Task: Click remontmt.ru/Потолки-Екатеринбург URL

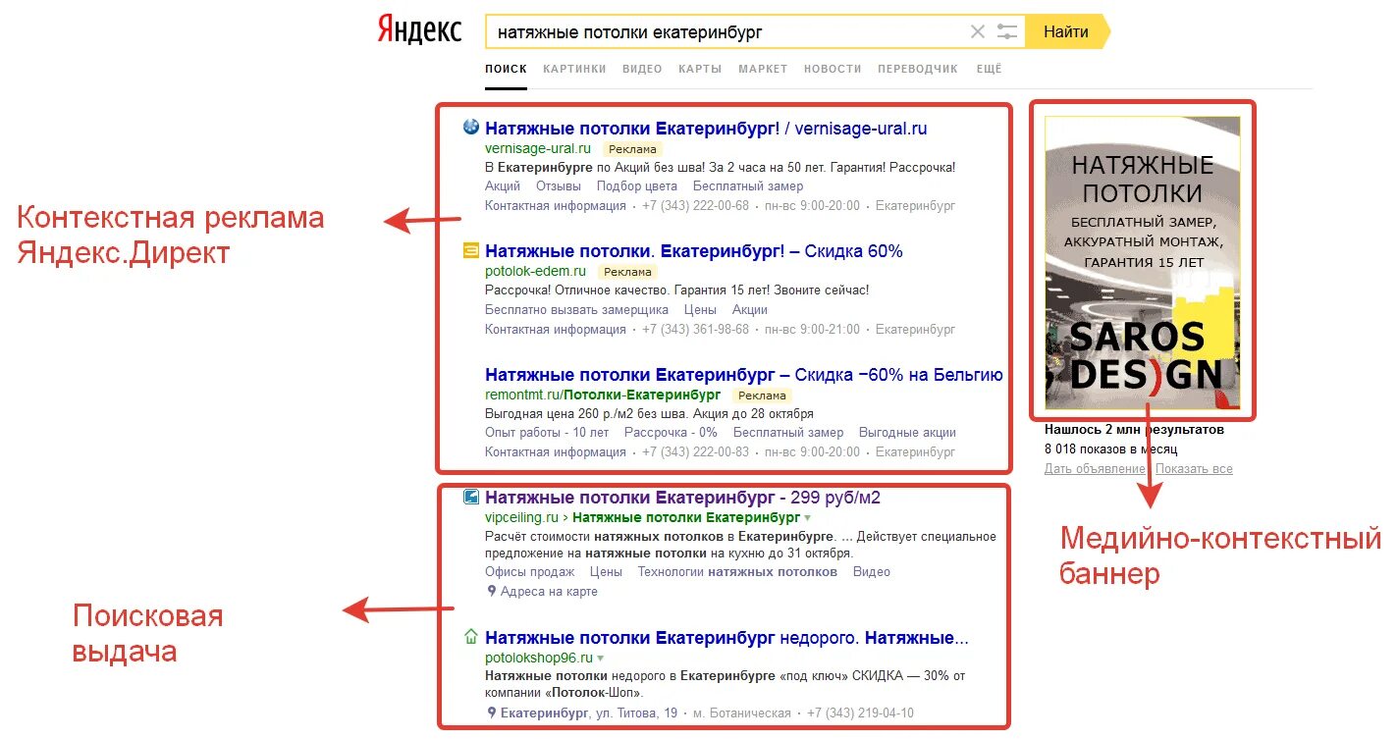Action: pos(602,395)
